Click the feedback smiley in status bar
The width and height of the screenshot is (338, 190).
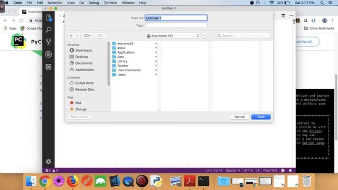click(x=283, y=170)
